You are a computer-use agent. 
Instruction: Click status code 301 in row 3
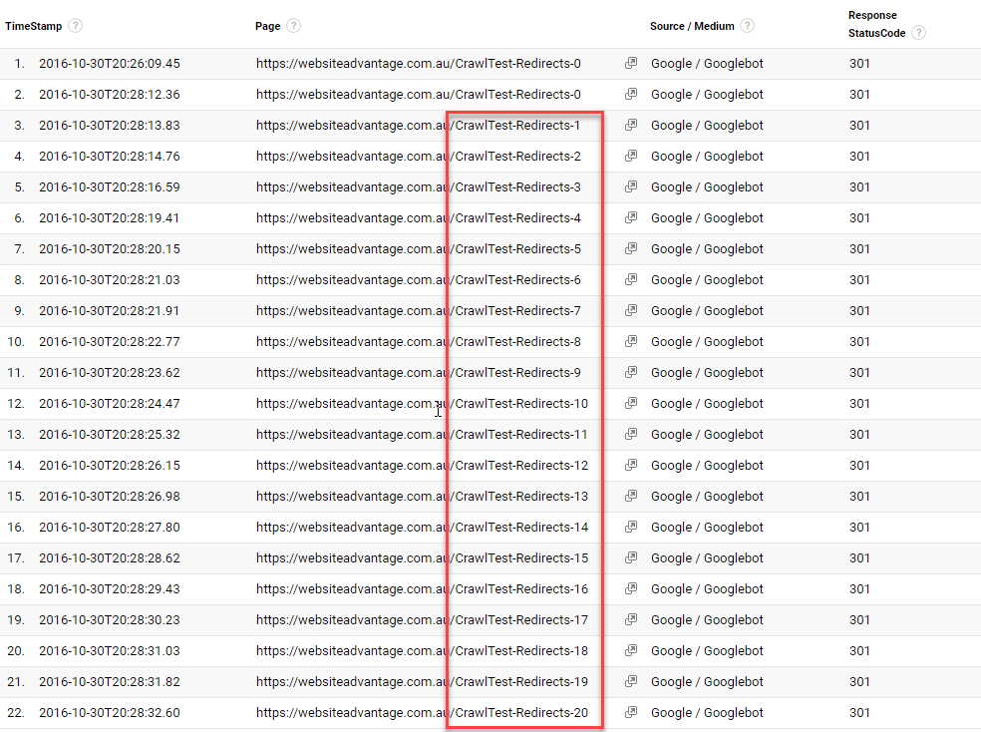[859, 125]
